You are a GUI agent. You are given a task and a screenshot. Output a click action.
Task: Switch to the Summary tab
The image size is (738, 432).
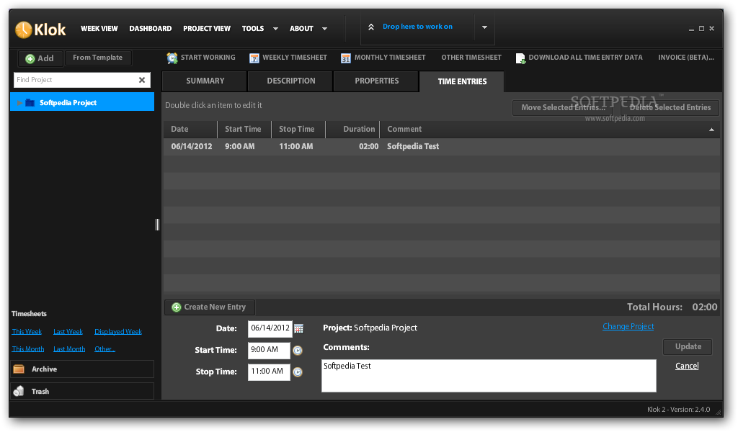click(205, 81)
